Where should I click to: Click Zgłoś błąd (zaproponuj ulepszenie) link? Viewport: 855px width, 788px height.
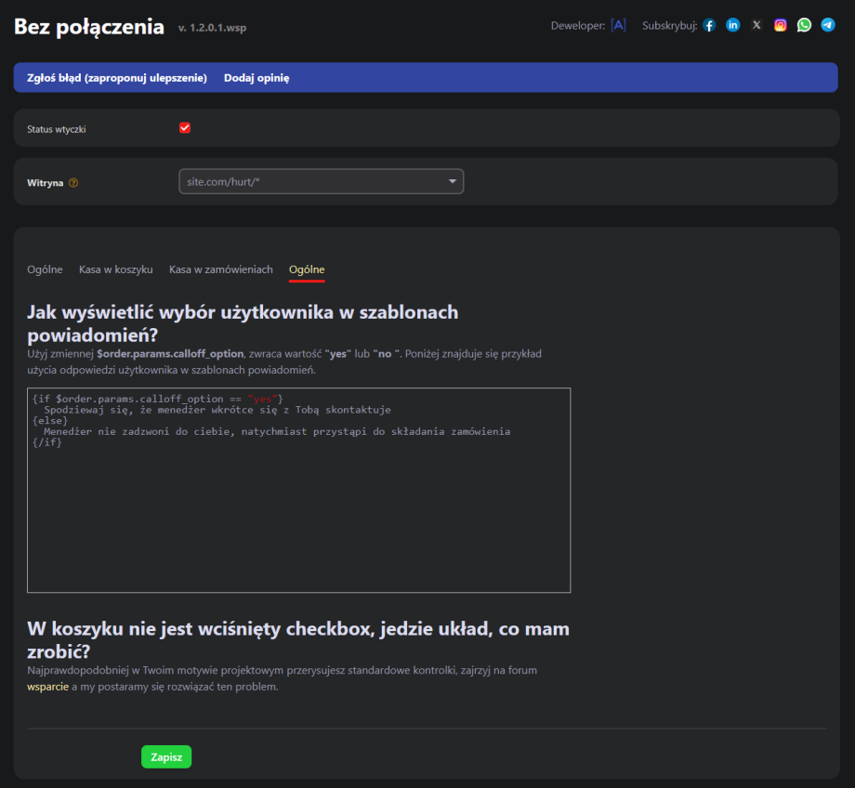(117, 78)
